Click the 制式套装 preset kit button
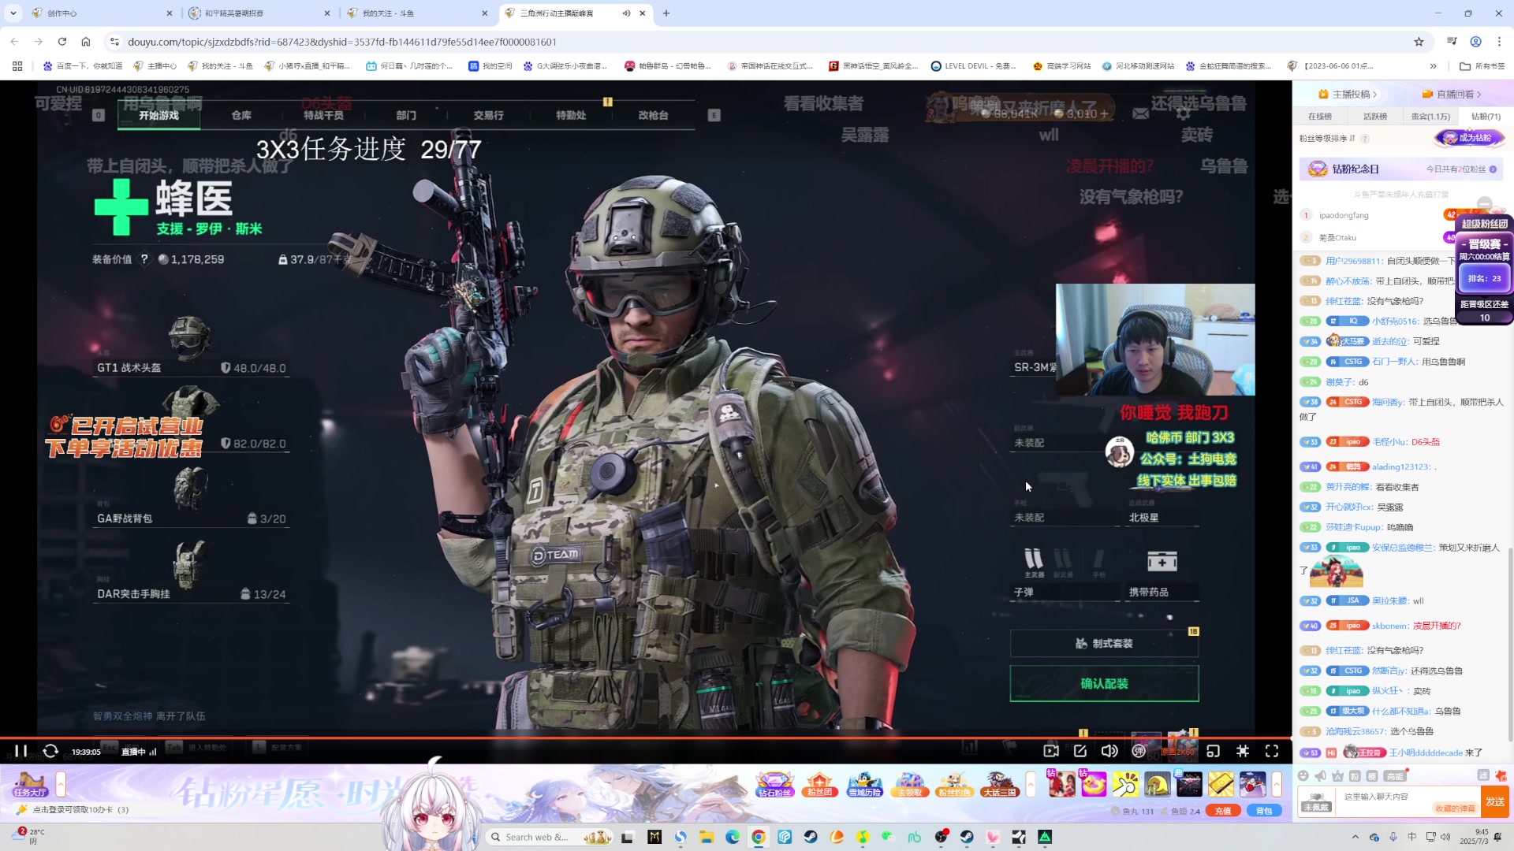The height and width of the screenshot is (851, 1514). coord(1104,643)
